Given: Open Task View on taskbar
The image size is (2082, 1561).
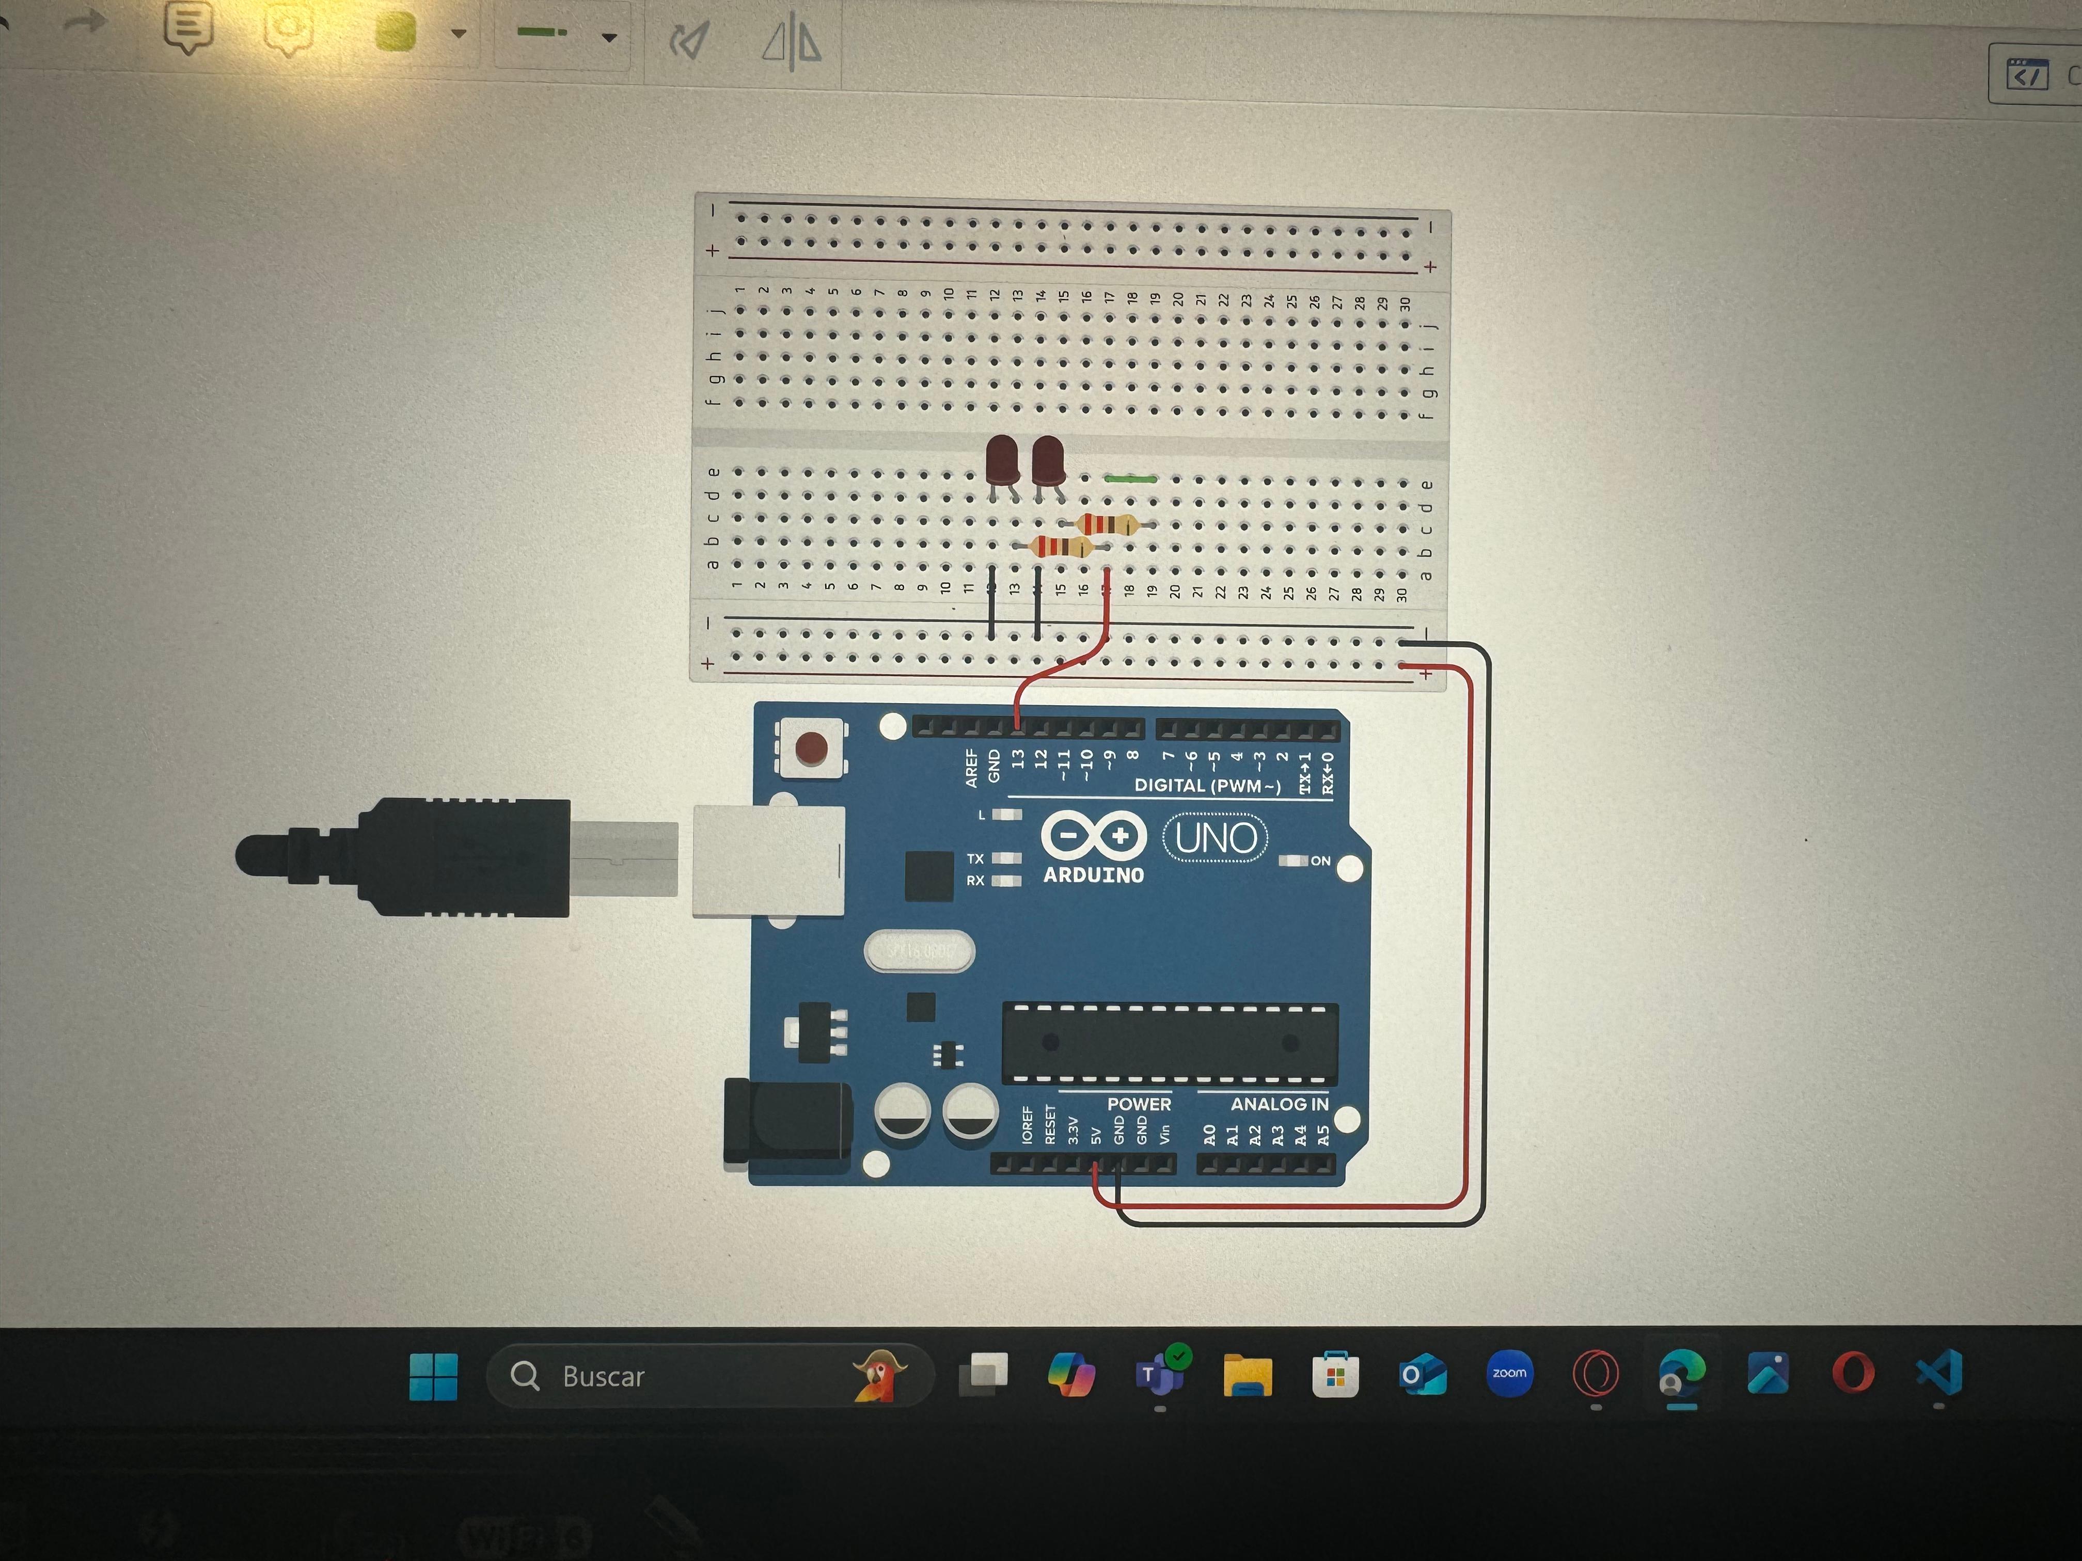Looking at the screenshot, I should 984,1375.
